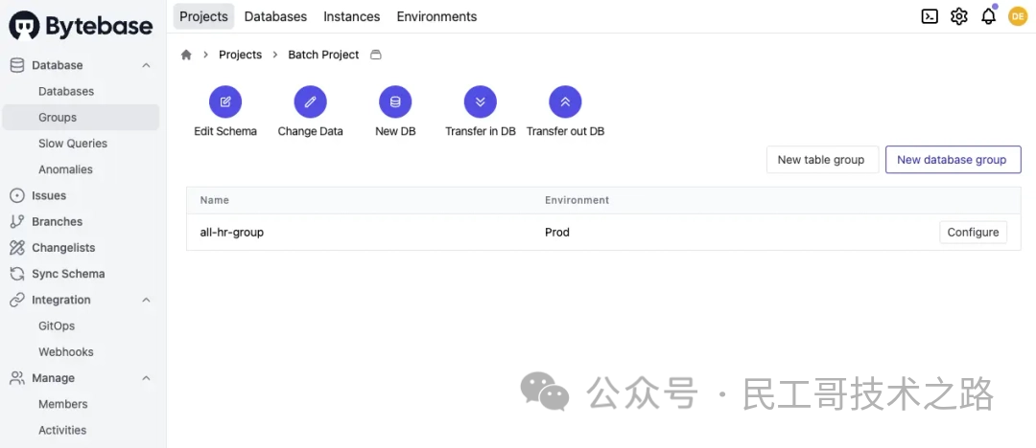Click Configure for all-hr-group

[973, 233]
